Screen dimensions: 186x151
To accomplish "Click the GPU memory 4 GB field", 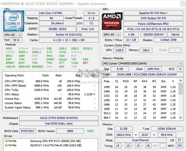I will click(x=131, y=35).
